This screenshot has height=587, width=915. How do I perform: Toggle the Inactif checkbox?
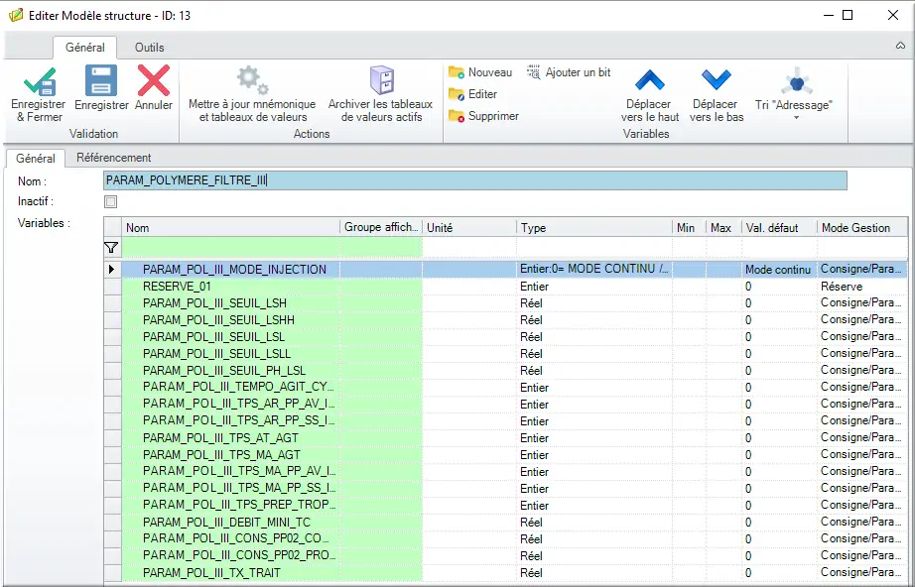tap(110, 201)
